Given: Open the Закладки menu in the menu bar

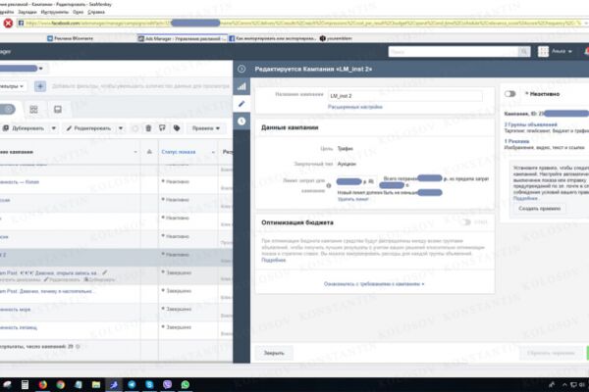Looking at the screenshot, I should pyautogui.click(x=27, y=12).
